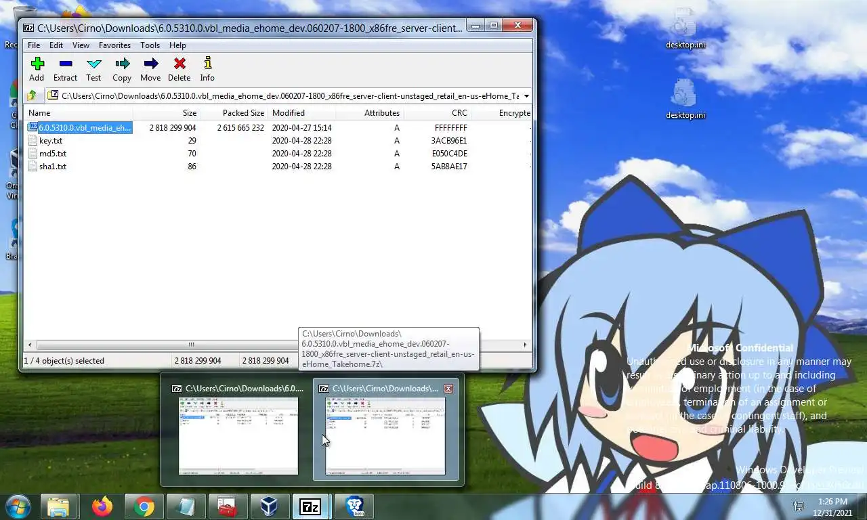The image size is (867, 520).
Task: Click the packed size 2 615 665 232
Action: tap(240, 127)
